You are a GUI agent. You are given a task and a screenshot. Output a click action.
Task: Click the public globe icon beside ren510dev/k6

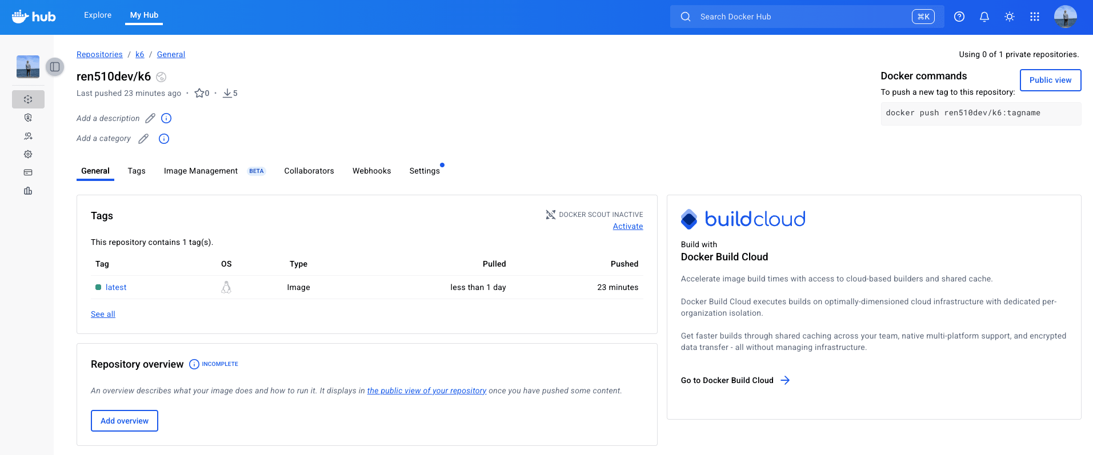(161, 77)
